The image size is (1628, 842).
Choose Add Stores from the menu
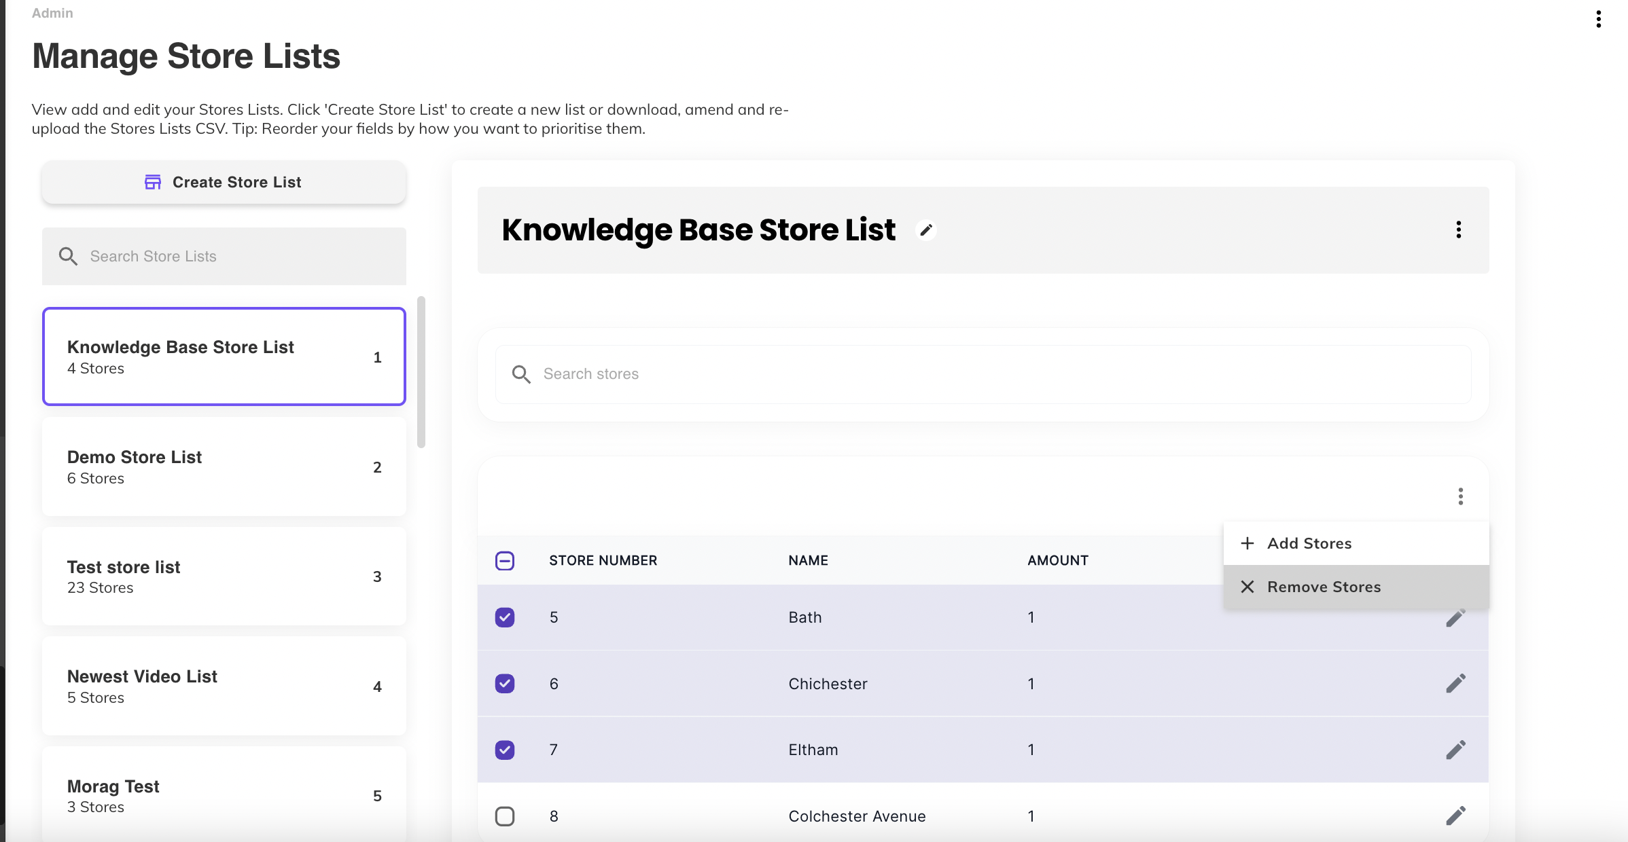click(x=1309, y=543)
